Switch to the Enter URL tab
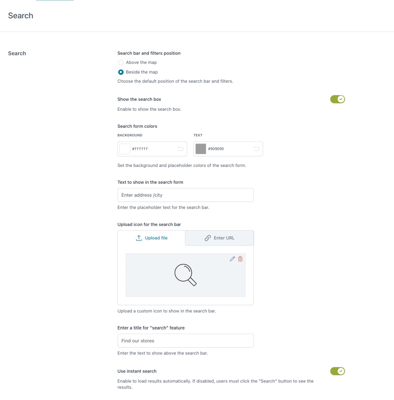This screenshot has height=400, width=394. point(219,238)
